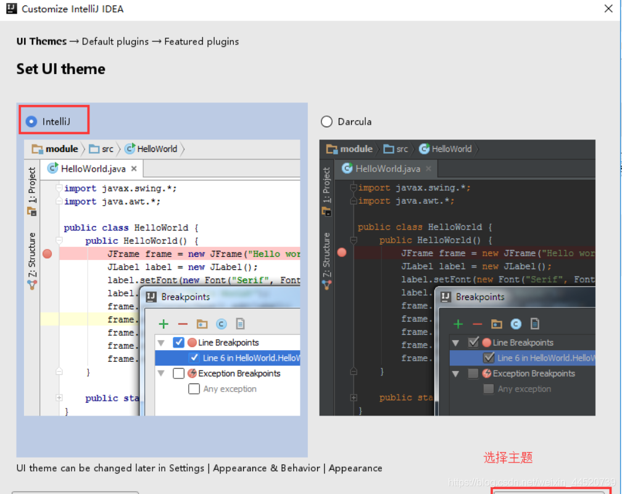Open the HelloWorld.java tab in Darcula preview
Image resolution: width=622 pixels, height=494 pixels.
pos(388,169)
